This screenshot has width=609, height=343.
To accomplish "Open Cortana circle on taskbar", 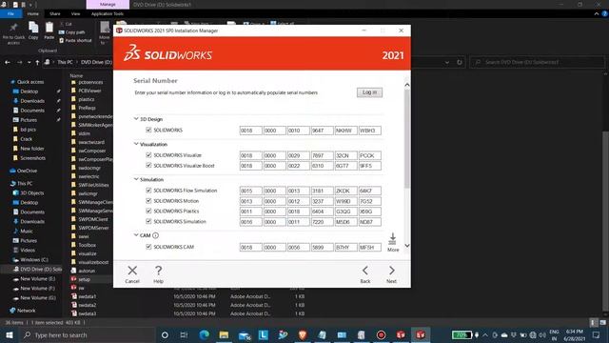I will tap(165, 334).
